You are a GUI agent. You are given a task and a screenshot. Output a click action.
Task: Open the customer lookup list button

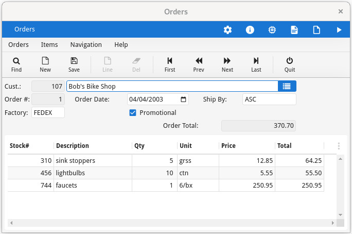point(287,87)
